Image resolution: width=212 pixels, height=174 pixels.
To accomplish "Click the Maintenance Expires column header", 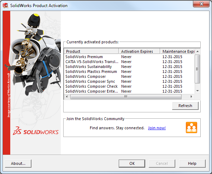I will pos(177,51).
